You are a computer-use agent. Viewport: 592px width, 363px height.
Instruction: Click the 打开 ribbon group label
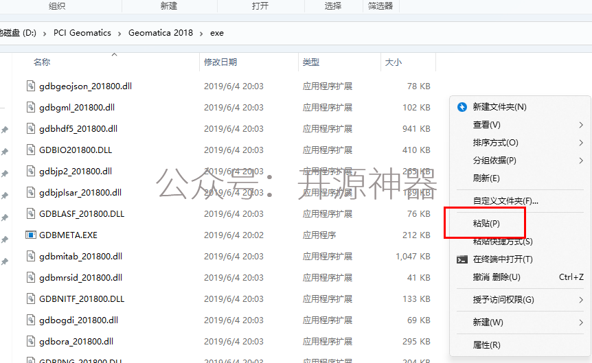(260, 6)
